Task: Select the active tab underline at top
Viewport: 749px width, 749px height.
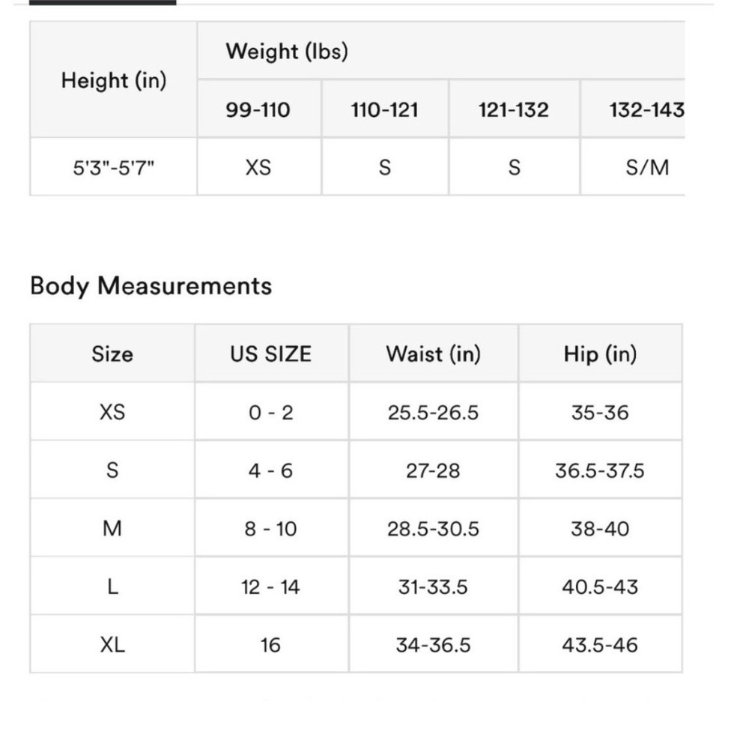Action: coord(103,2)
